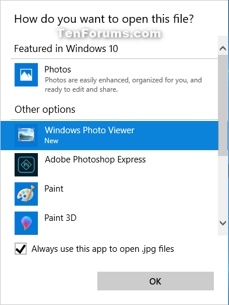Pick Paint 3D text label
The height and width of the screenshot is (305, 229).
pos(61,218)
